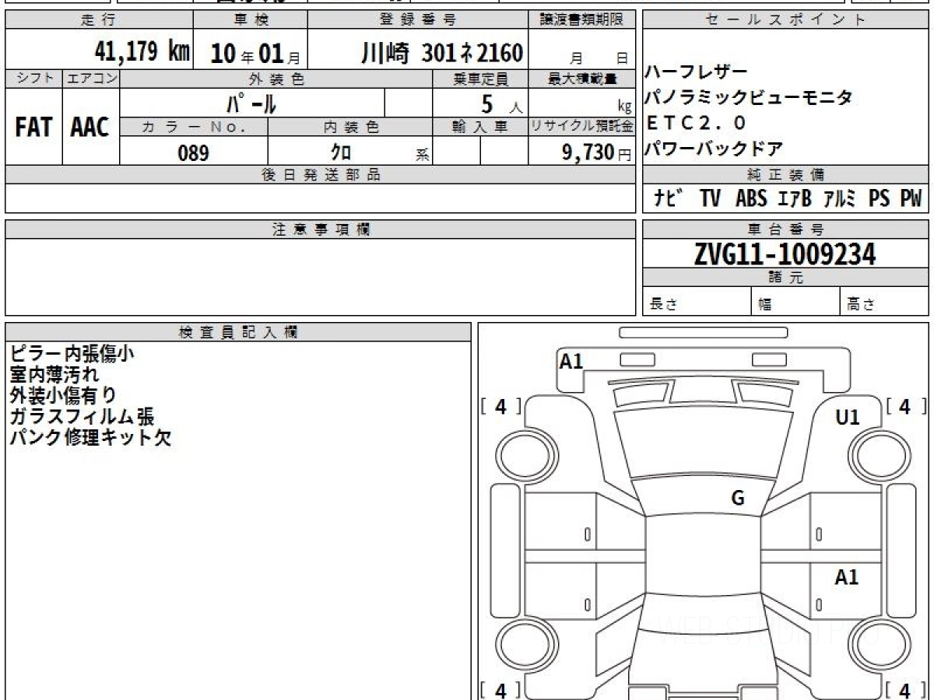Click the FAT shift type cell

(33, 127)
